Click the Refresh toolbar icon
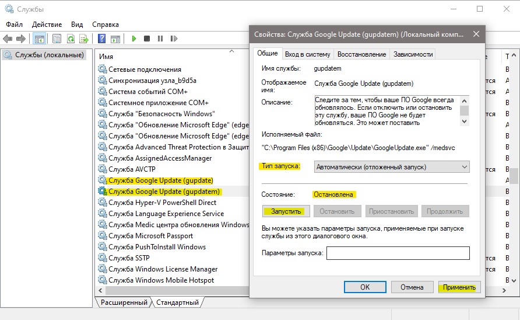Screen dimensions: 520x320 pyautogui.click(x=71, y=39)
